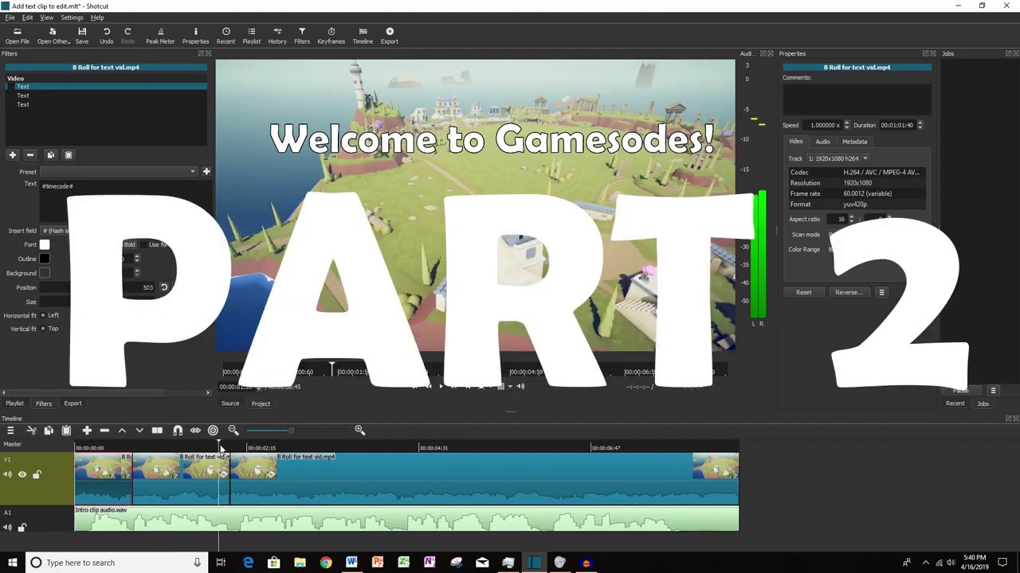Hide the V1 track with eye icon

pyautogui.click(x=22, y=474)
